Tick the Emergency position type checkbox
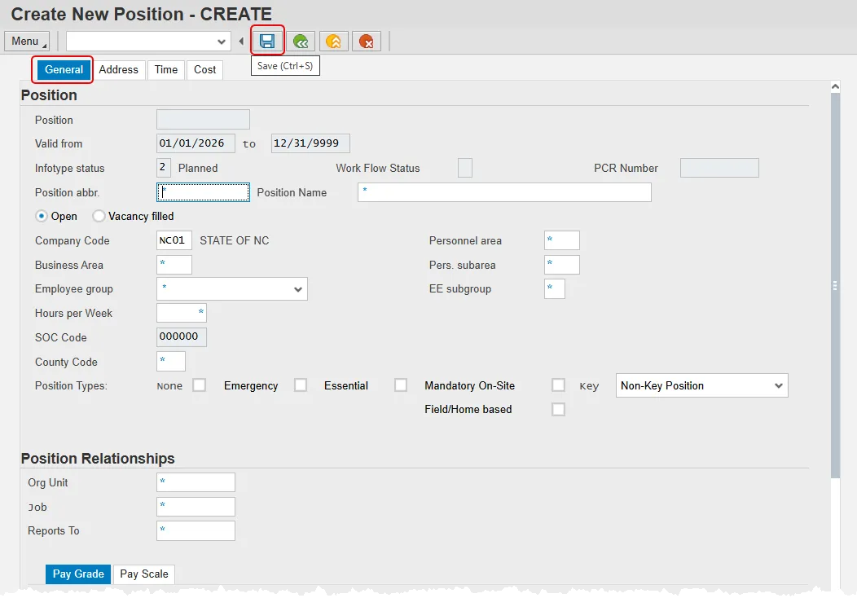This screenshot has width=857, height=598. click(x=301, y=385)
